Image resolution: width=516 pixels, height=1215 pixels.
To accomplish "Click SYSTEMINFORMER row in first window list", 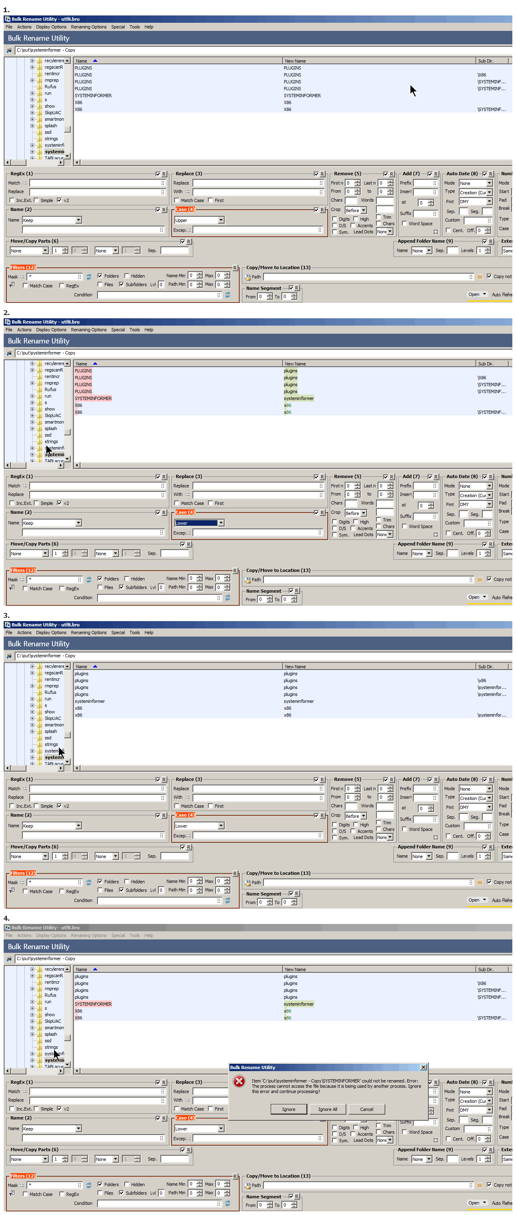I will coord(292,96).
